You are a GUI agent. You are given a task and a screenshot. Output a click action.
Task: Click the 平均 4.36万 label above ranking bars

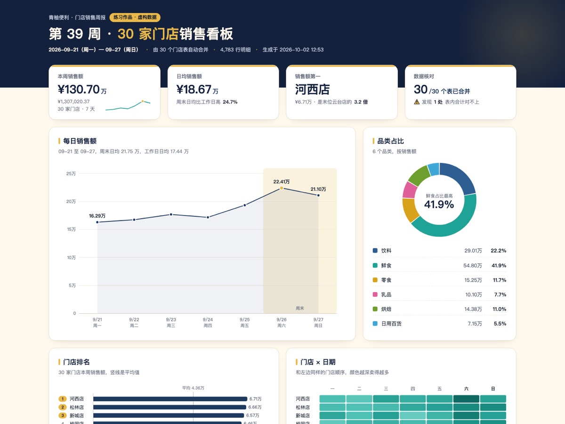click(193, 388)
